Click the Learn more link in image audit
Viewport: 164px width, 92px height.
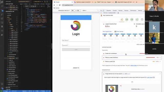click(149, 77)
